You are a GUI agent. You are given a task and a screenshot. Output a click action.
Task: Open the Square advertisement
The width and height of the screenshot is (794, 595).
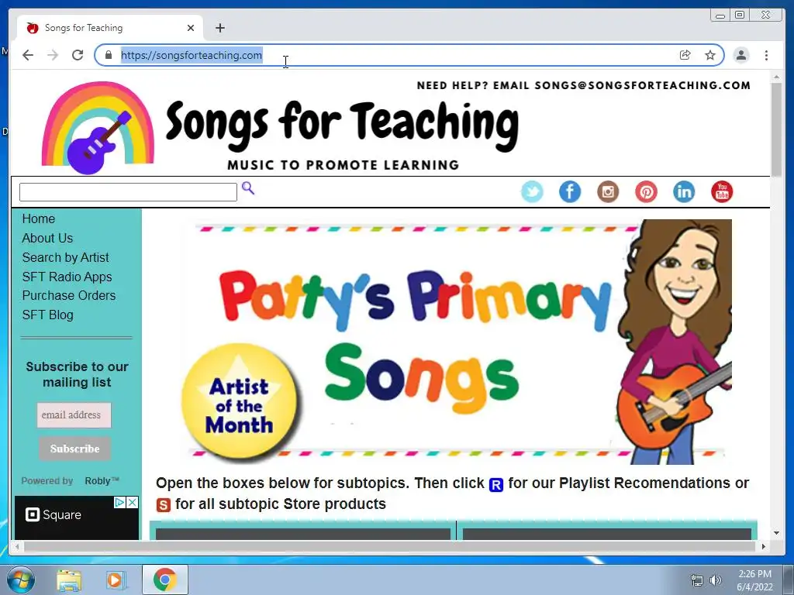coord(77,518)
